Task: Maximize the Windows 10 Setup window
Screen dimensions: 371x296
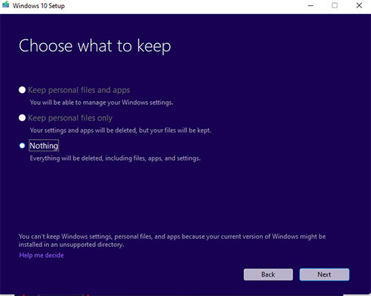Action: (x=335, y=5)
